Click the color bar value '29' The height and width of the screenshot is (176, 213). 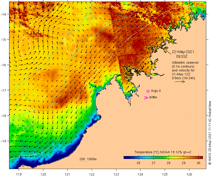[184, 163]
